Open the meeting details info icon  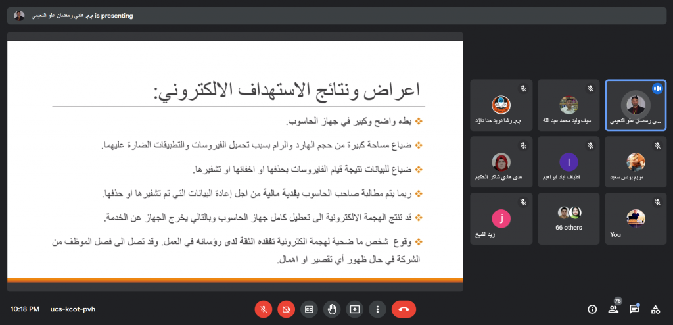(592, 309)
